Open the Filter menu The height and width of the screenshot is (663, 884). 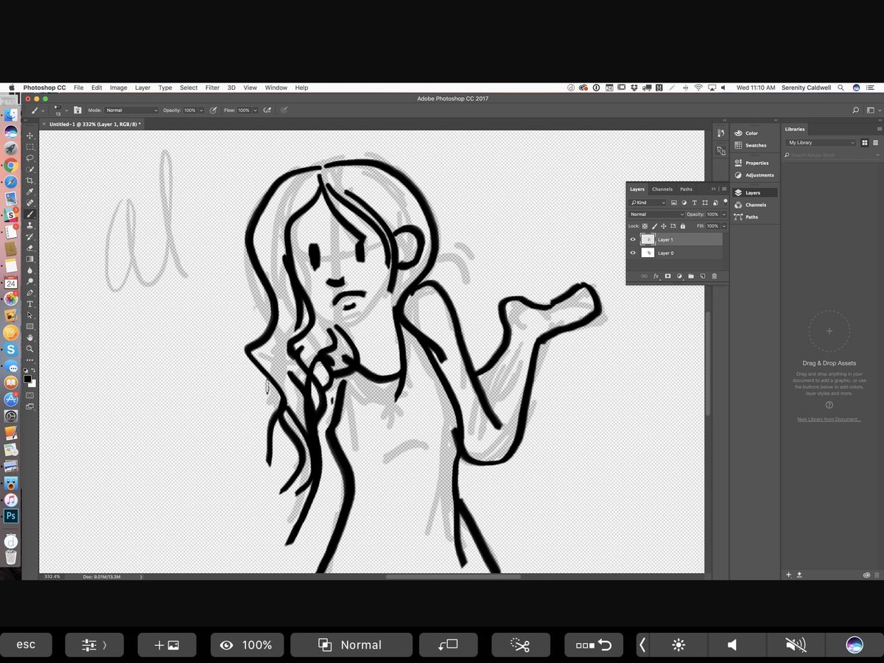pyautogui.click(x=212, y=88)
